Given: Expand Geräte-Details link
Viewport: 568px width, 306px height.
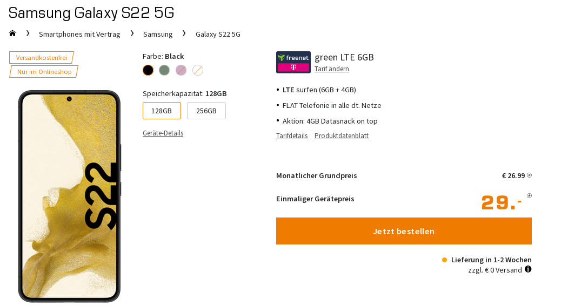Looking at the screenshot, I should [163, 133].
